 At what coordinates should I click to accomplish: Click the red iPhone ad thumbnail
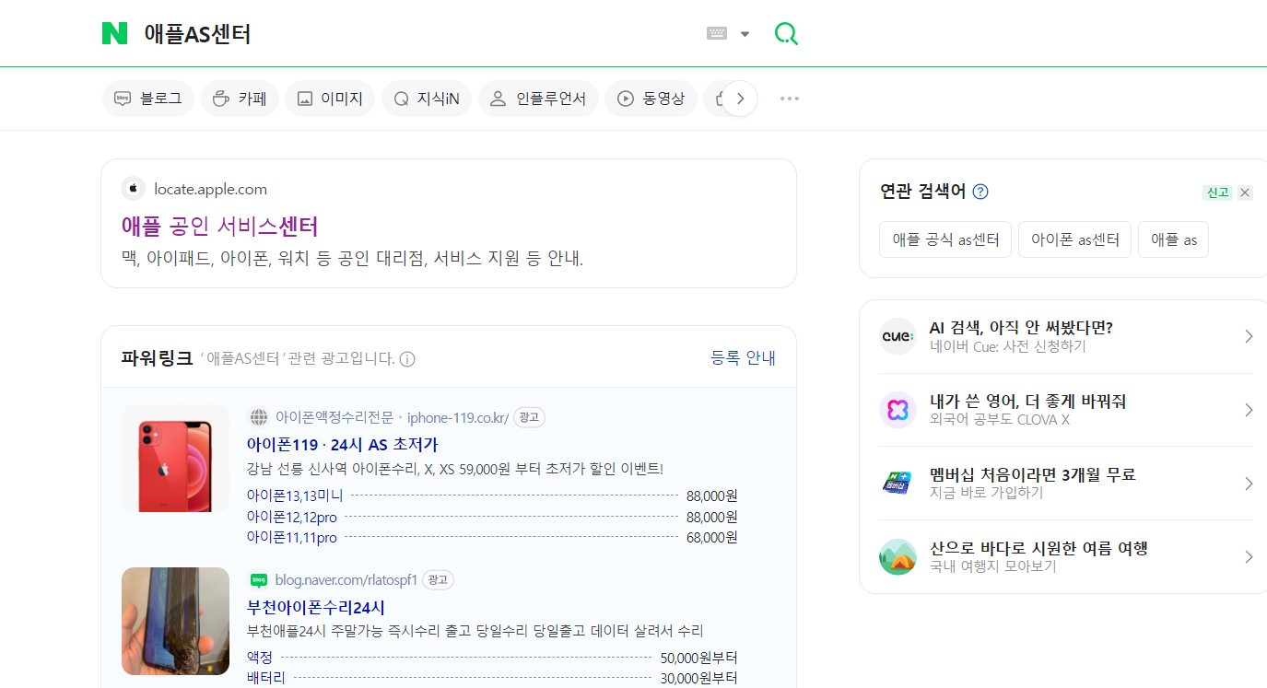pos(175,458)
